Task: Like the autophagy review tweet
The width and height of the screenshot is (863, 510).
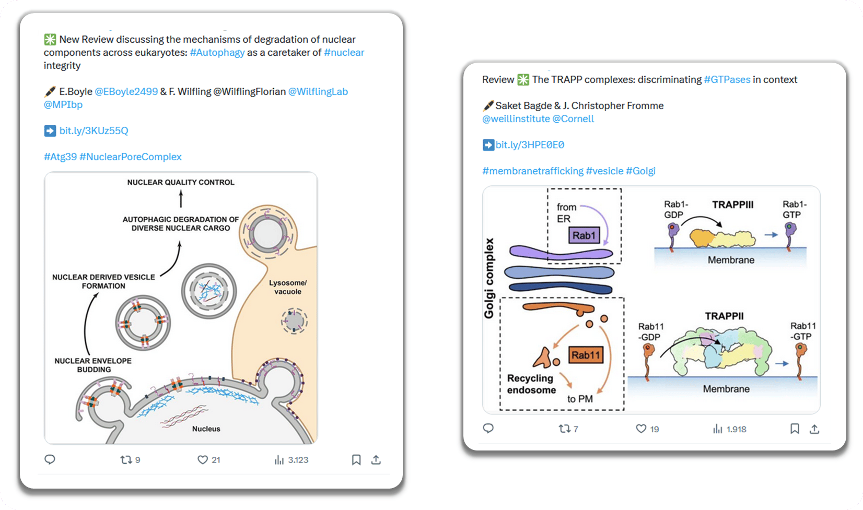Action: coord(203,460)
